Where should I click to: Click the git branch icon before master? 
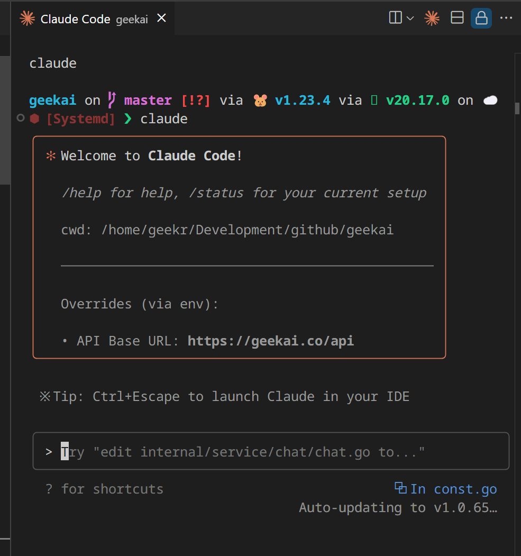[112, 100]
